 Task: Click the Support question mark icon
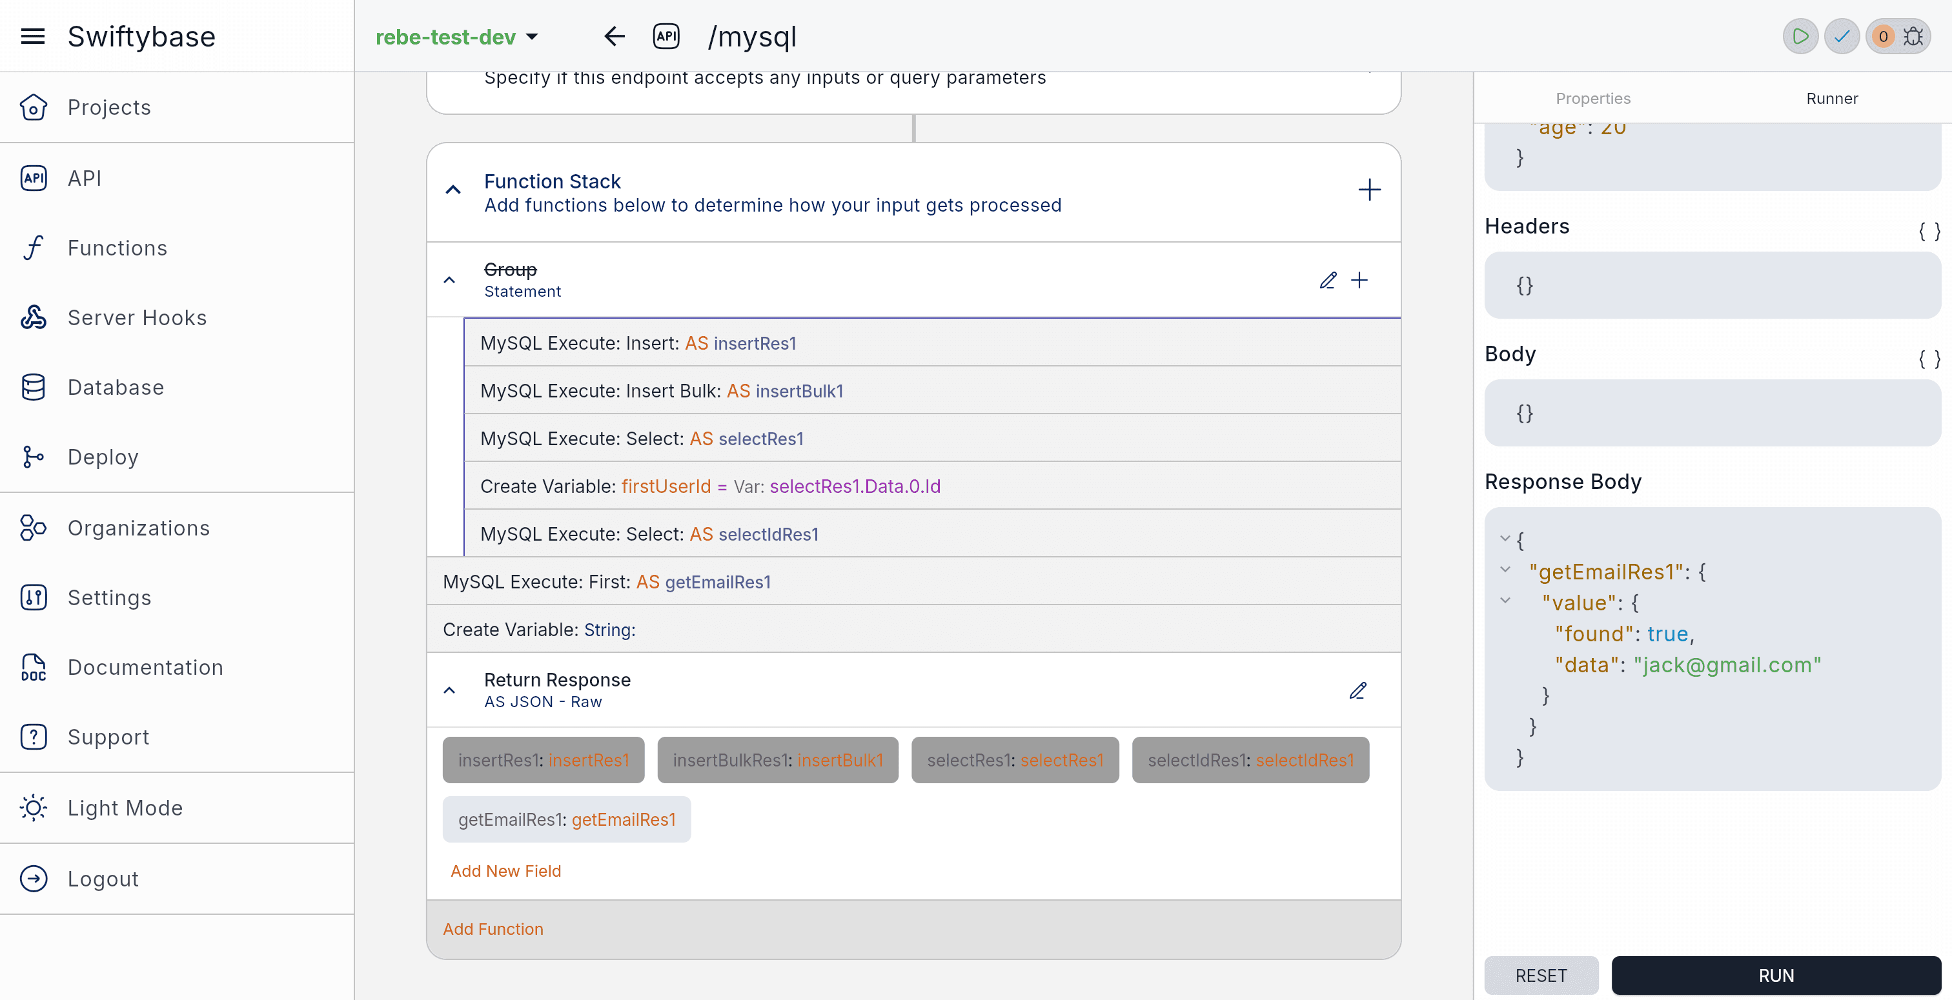34,737
